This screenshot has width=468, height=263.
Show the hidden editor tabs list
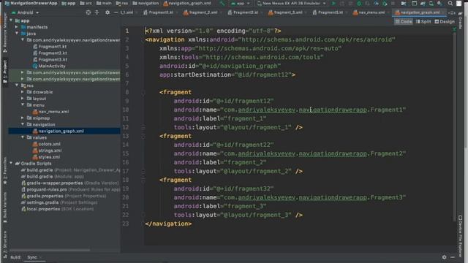pos(453,12)
